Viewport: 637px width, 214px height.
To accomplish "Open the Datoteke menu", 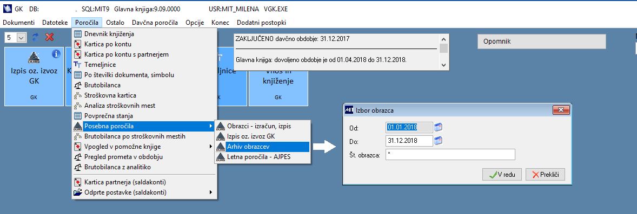I will click(55, 23).
